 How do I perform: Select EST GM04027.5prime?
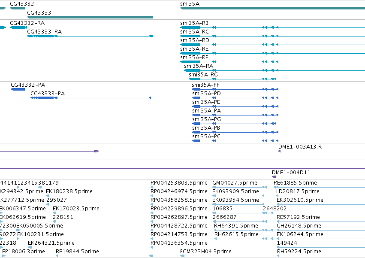[x=235, y=183]
